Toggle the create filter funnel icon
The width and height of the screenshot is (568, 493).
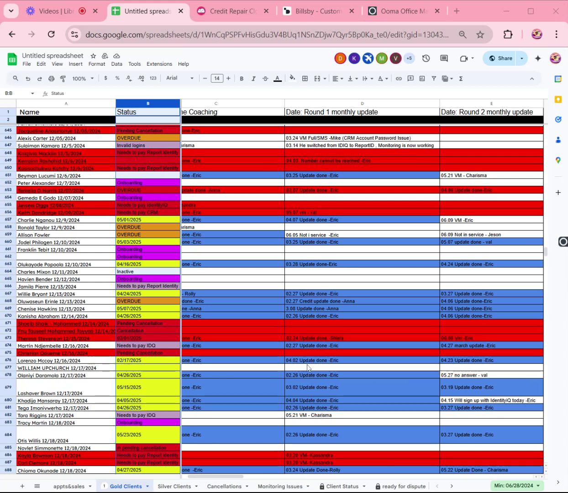tap(434, 79)
